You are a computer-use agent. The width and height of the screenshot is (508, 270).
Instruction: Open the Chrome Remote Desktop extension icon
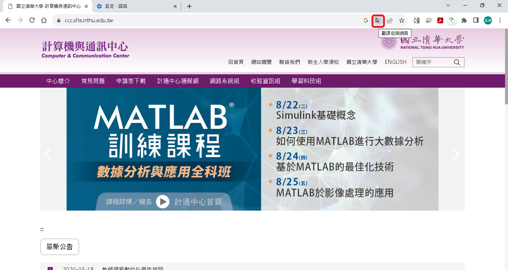point(428,20)
